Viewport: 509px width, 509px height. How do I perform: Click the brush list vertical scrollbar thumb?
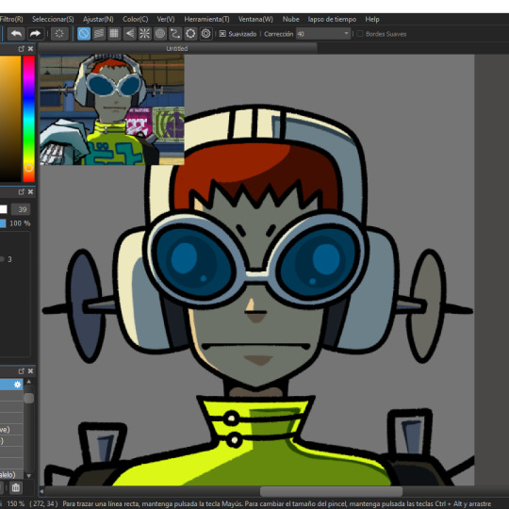point(29,398)
